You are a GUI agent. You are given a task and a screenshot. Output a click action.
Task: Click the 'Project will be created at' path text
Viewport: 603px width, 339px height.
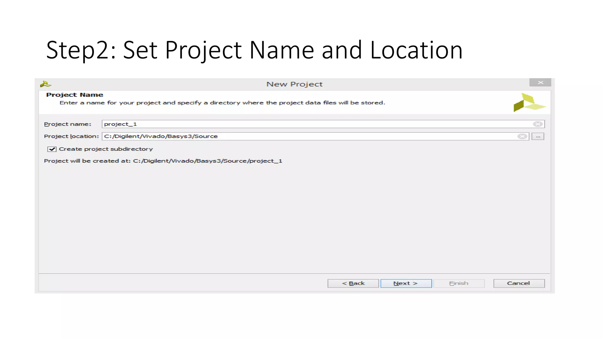pyautogui.click(x=163, y=161)
